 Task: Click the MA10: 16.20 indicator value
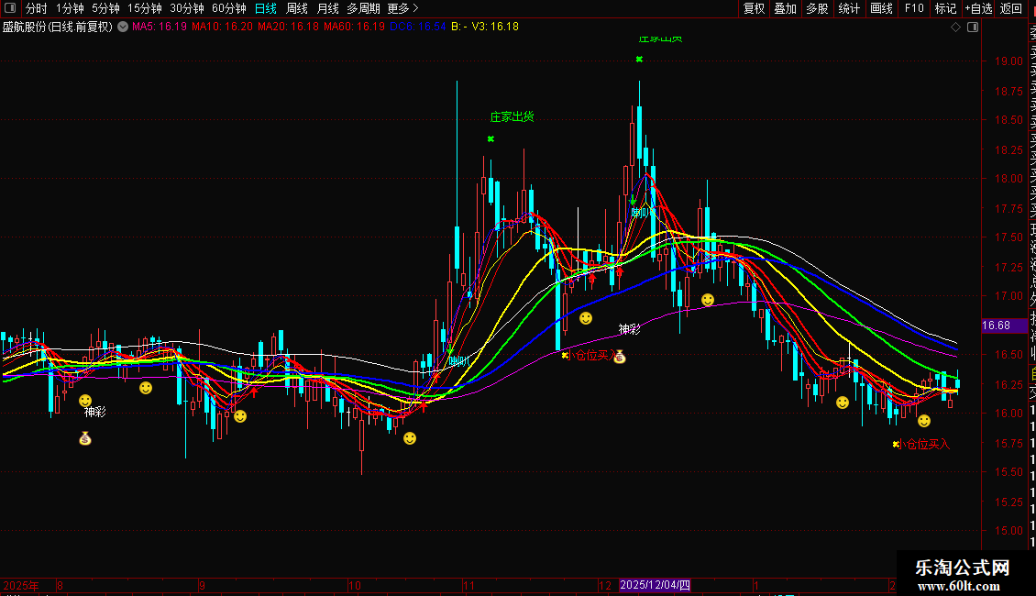(222, 27)
